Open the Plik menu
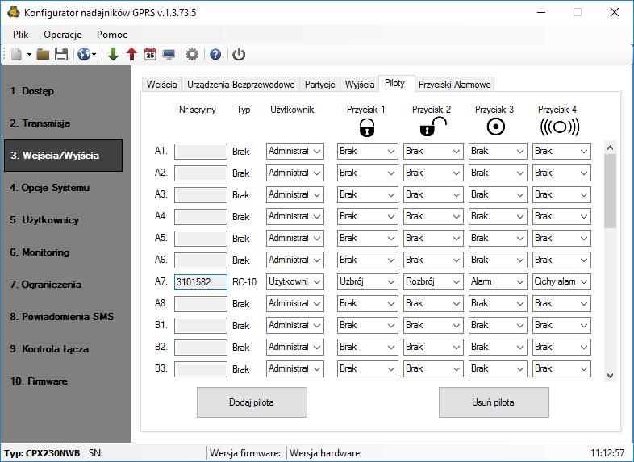Viewport: 634px width, 462px height. coord(21,35)
